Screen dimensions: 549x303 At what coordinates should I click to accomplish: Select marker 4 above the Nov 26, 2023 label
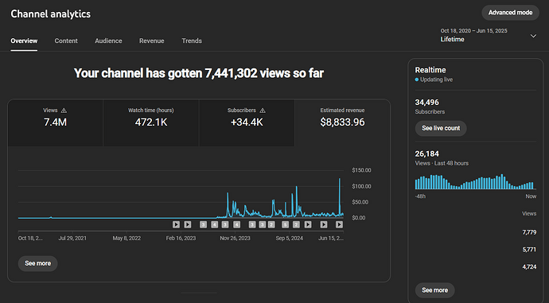tap(236, 224)
